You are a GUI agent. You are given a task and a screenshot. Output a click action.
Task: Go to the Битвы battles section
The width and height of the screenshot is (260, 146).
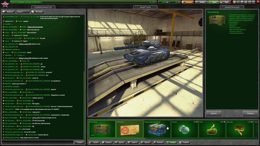click(200, 2)
